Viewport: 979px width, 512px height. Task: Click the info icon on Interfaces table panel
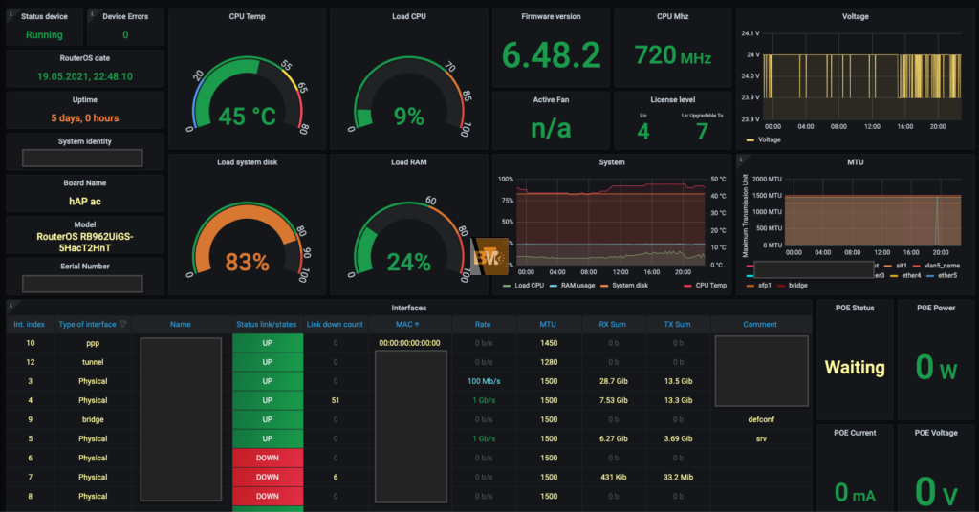coord(10,305)
